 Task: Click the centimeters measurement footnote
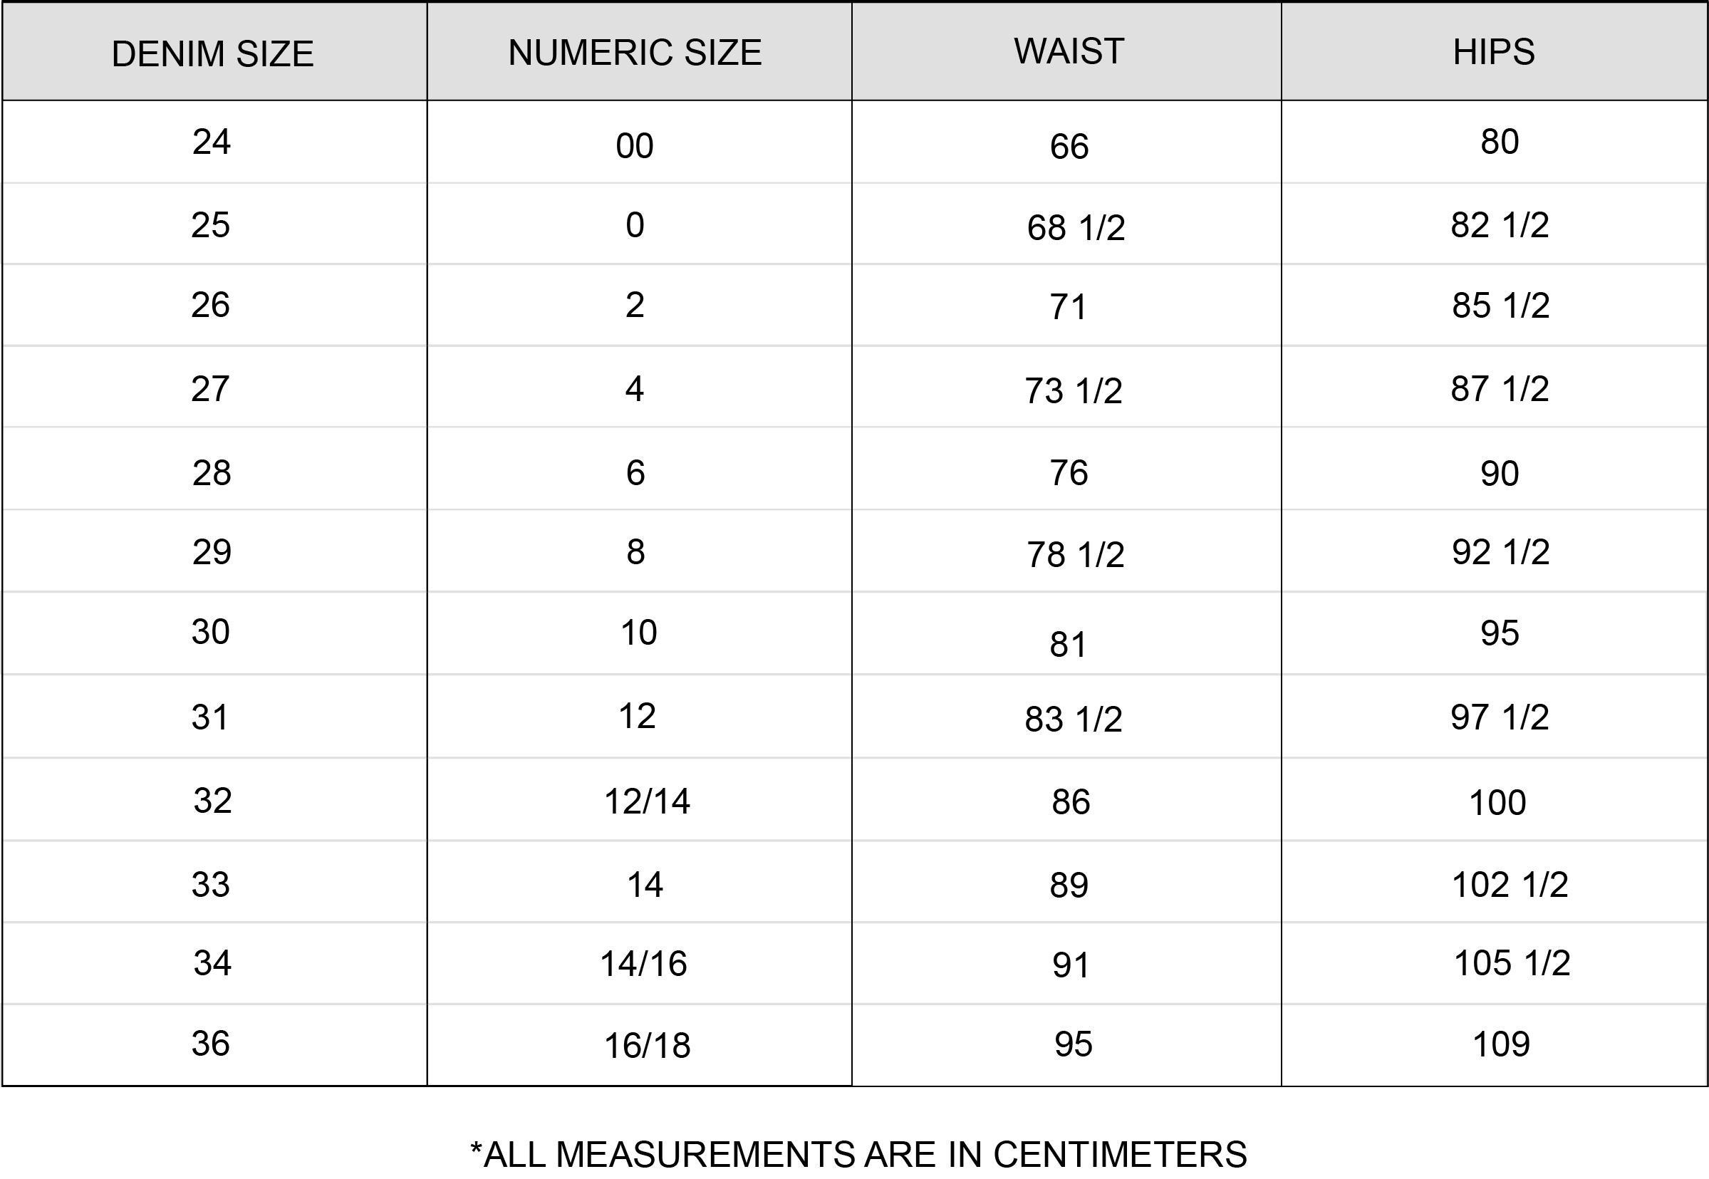858,1154
